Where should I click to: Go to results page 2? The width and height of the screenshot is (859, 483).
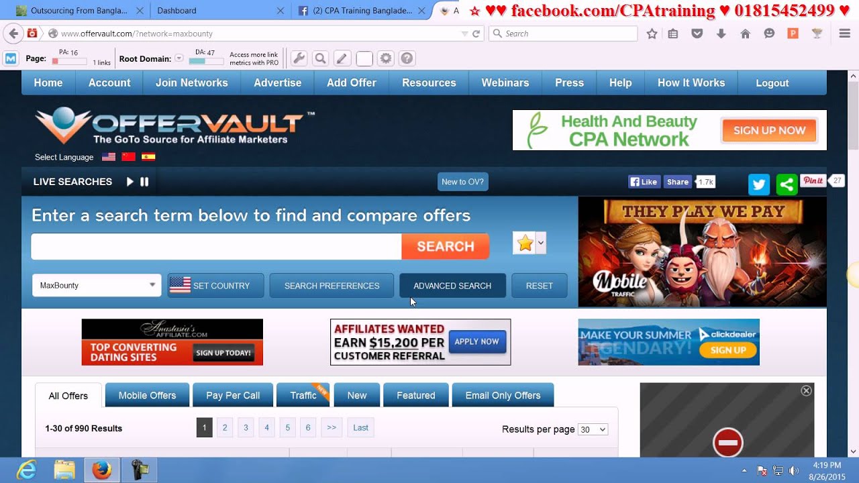(225, 427)
